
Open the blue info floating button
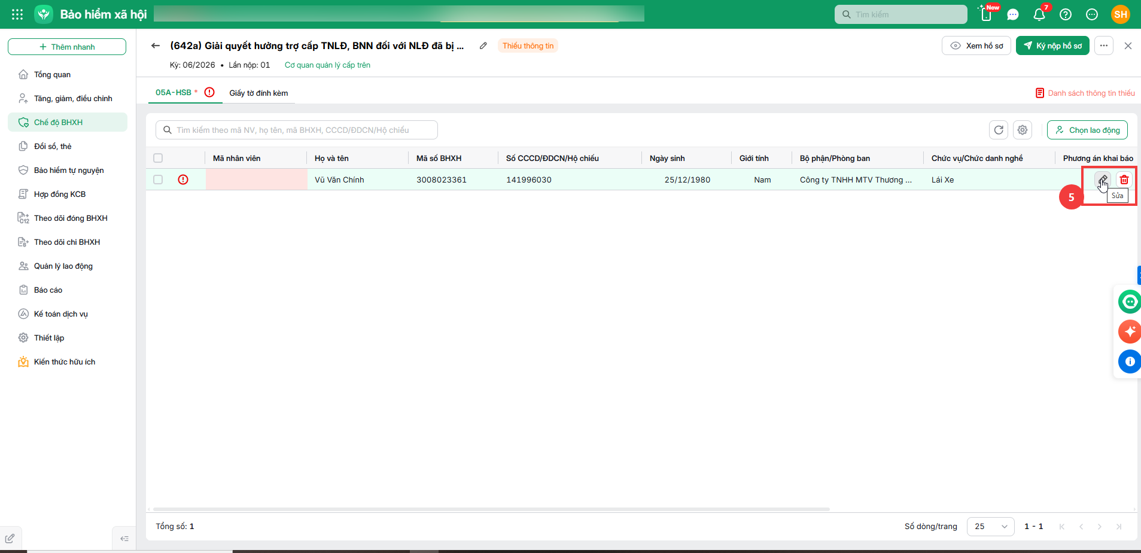[1130, 361]
